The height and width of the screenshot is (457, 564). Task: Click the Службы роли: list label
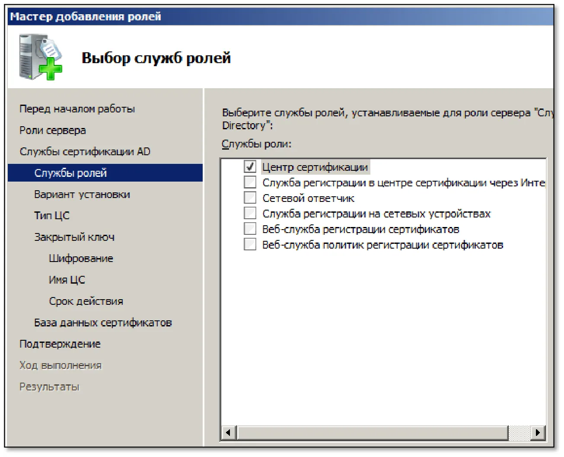257,144
